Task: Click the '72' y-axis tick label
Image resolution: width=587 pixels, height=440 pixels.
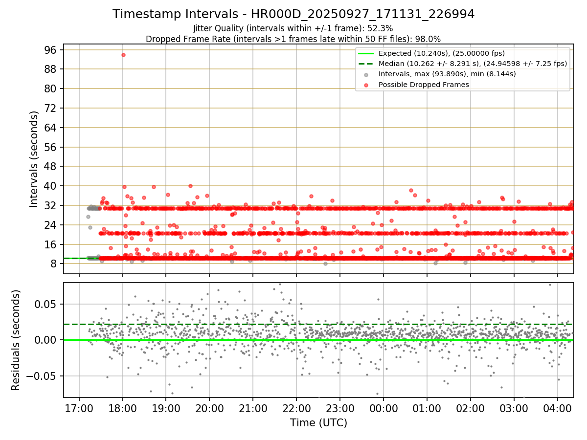Action: coord(50,108)
